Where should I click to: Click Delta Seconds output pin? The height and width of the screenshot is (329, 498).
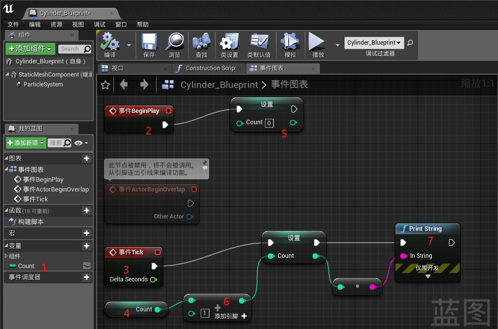[x=154, y=279]
